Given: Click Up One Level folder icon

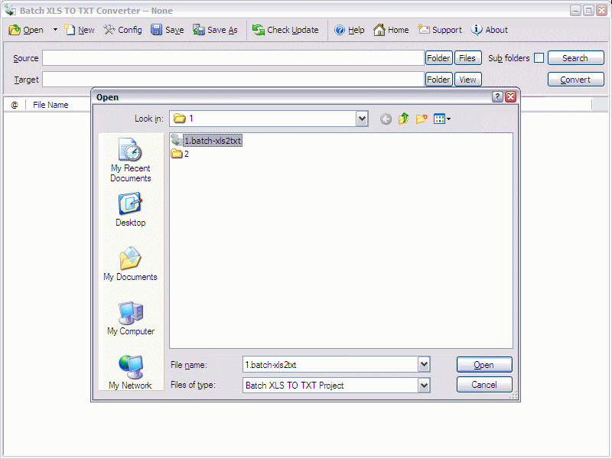Looking at the screenshot, I should click(x=404, y=119).
